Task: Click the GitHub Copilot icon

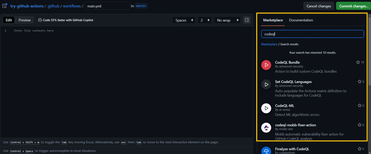Action: pyautogui.click(x=40, y=20)
